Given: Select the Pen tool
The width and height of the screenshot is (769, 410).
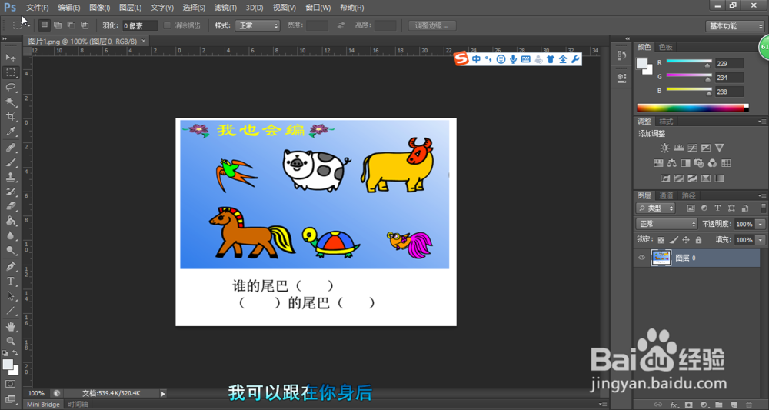Looking at the screenshot, I should pyautogui.click(x=10, y=266).
